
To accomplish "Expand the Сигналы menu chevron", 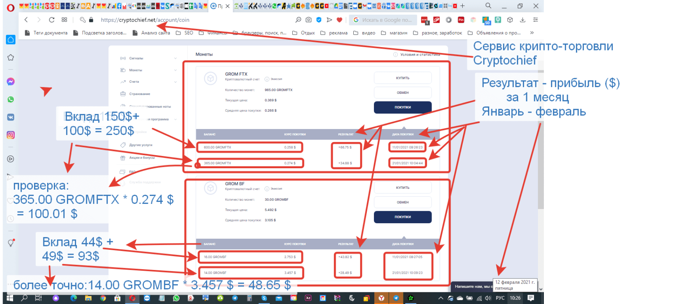I will [x=175, y=58].
